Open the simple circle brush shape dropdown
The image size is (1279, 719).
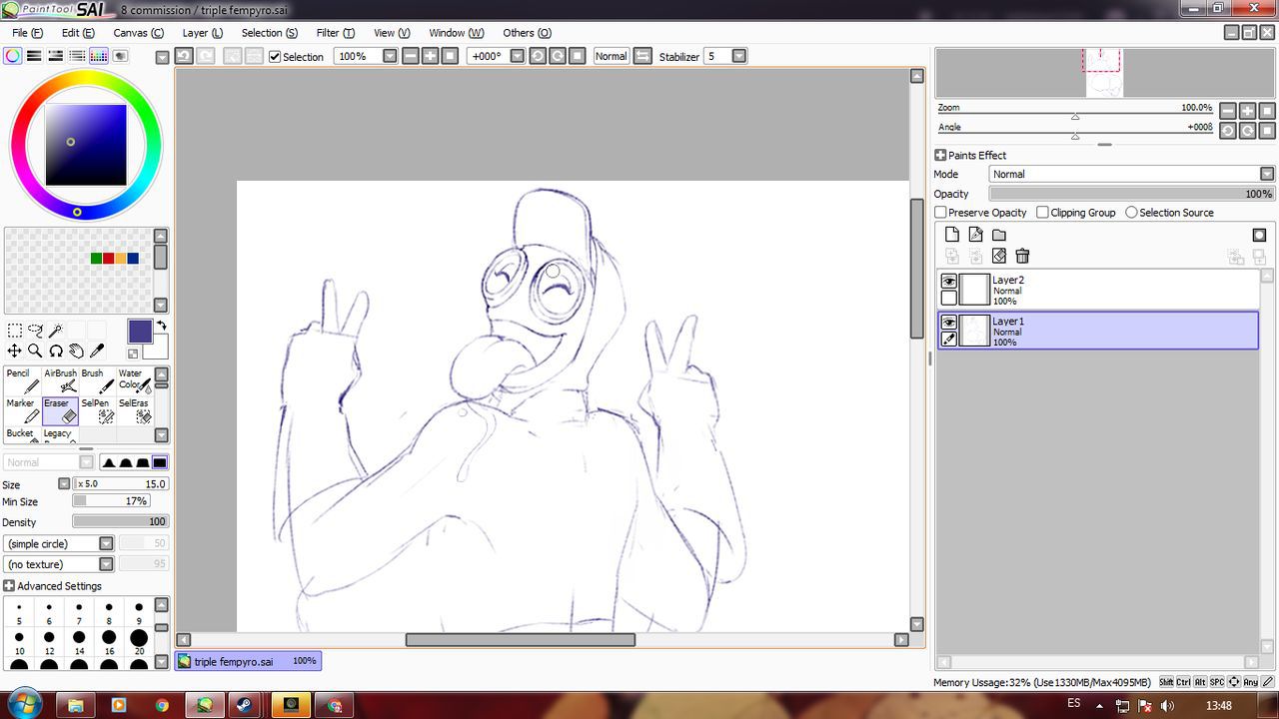(x=106, y=543)
